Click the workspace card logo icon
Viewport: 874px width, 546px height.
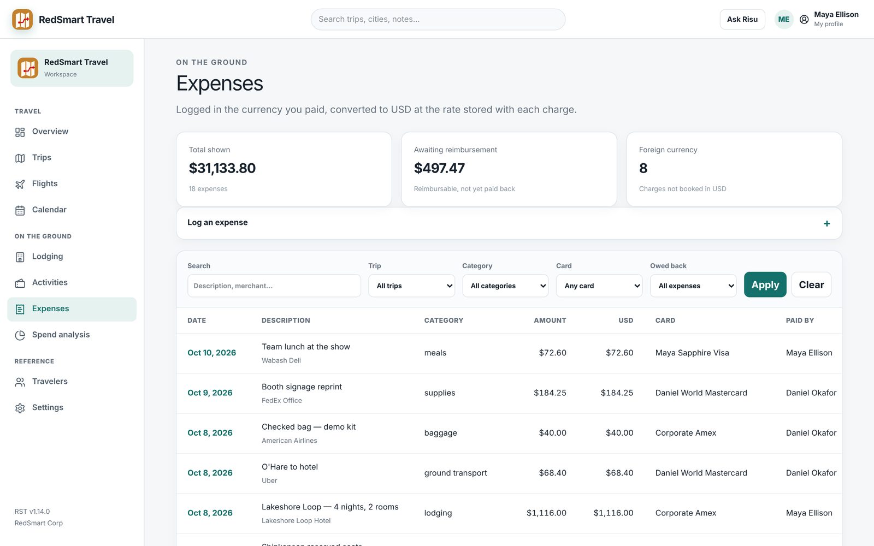point(28,68)
